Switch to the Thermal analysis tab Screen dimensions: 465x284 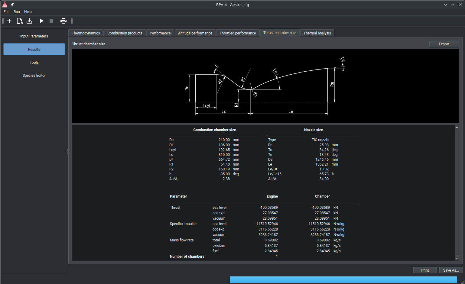tap(317, 33)
